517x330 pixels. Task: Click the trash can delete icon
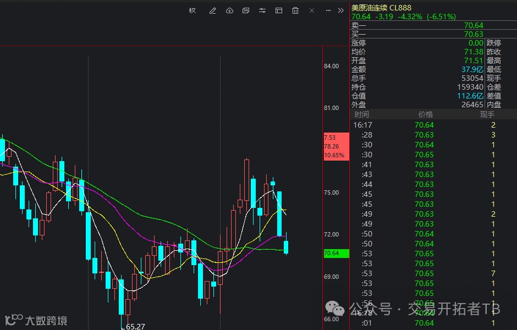click(295, 10)
